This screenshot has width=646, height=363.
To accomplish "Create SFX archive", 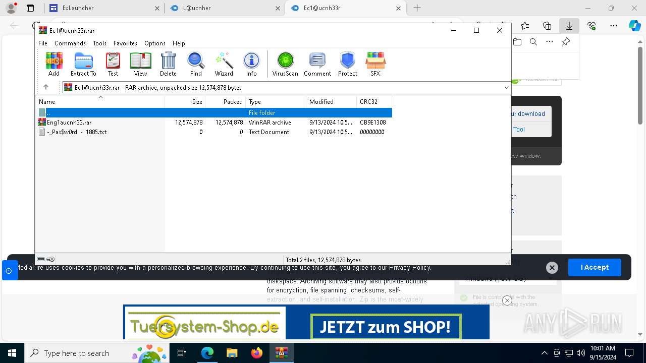I will point(375,64).
